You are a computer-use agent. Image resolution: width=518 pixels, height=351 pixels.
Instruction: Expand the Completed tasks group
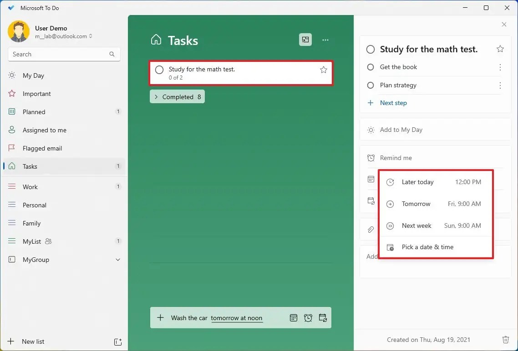177,96
